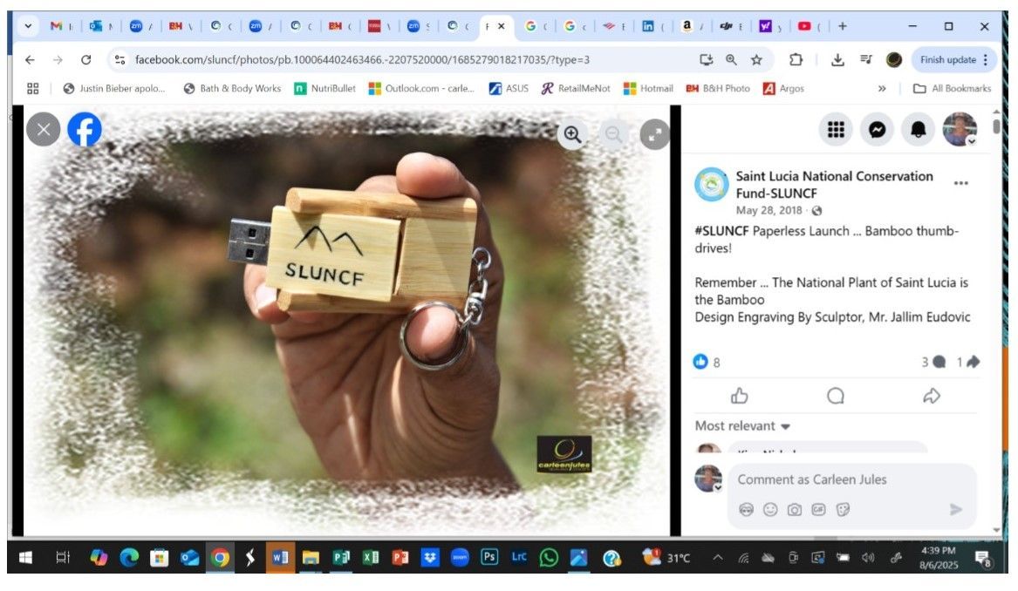This screenshot has height=591, width=1018.
Task: Click the Comment as Carleen Jules field
Action: pos(851,480)
